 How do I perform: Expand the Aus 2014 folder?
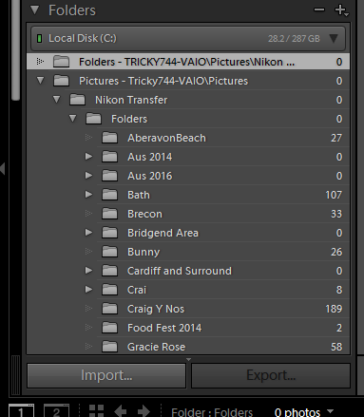click(x=88, y=157)
